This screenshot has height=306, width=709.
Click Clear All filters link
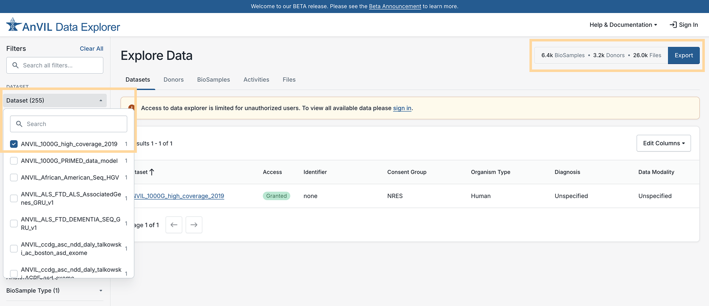[x=91, y=49]
